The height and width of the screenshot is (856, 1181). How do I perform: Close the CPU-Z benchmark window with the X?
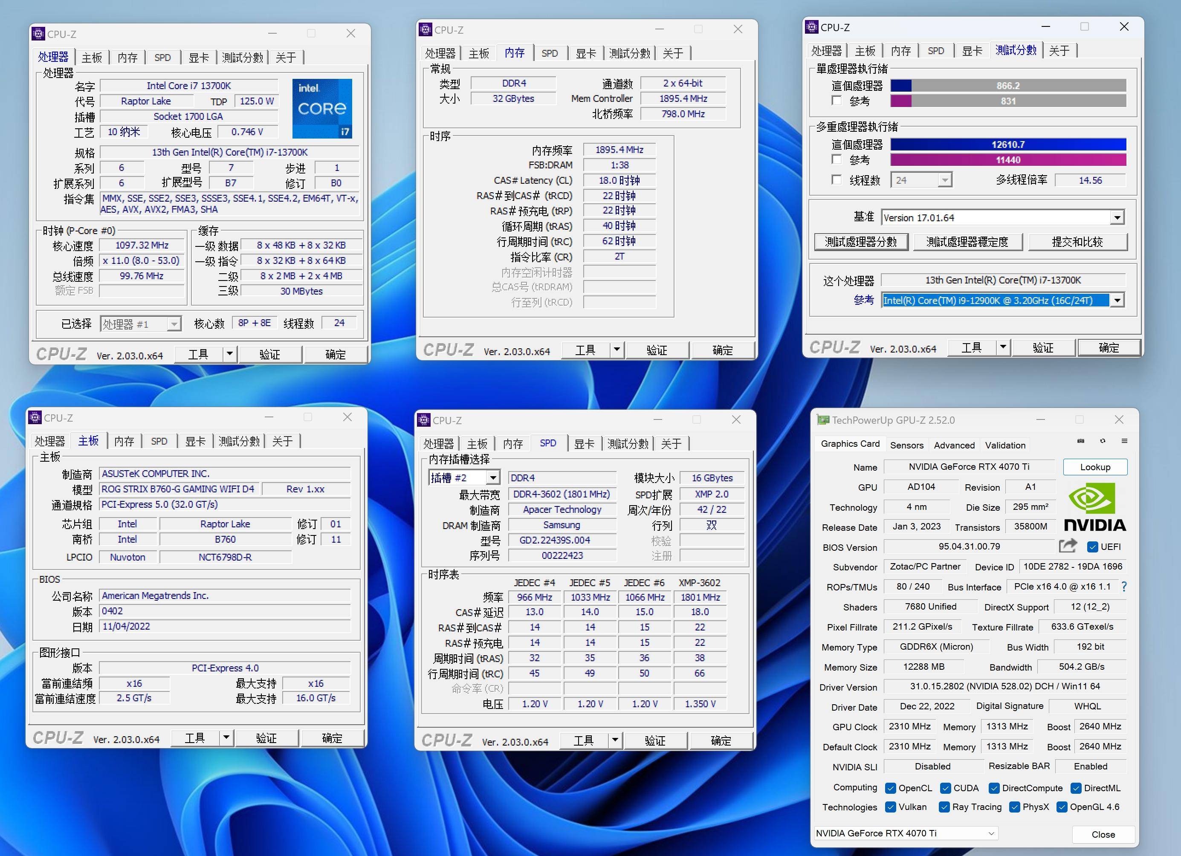(1124, 26)
